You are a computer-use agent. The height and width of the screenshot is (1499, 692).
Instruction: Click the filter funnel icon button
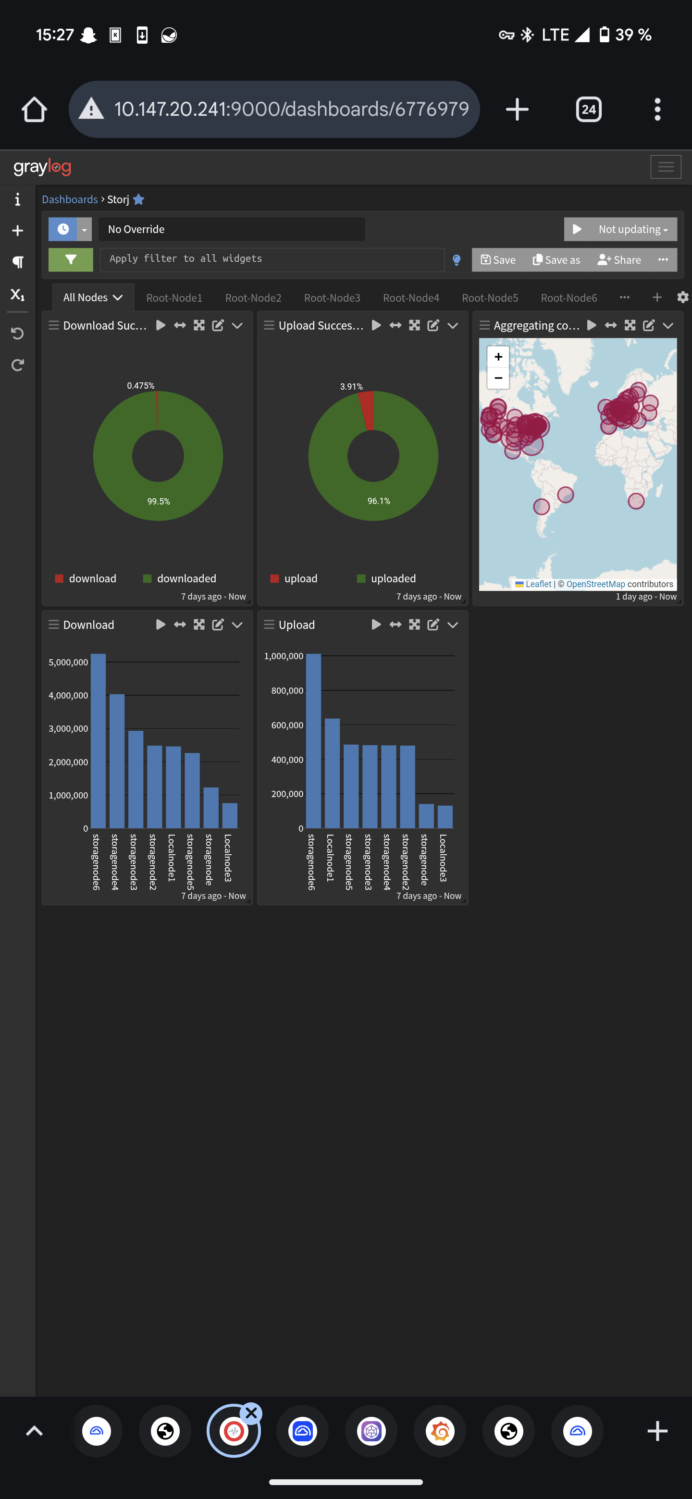tap(71, 259)
